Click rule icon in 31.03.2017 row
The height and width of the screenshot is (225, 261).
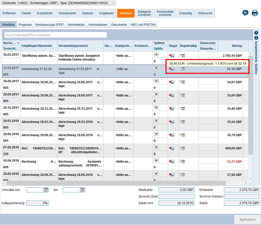pyautogui.click(x=172, y=69)
